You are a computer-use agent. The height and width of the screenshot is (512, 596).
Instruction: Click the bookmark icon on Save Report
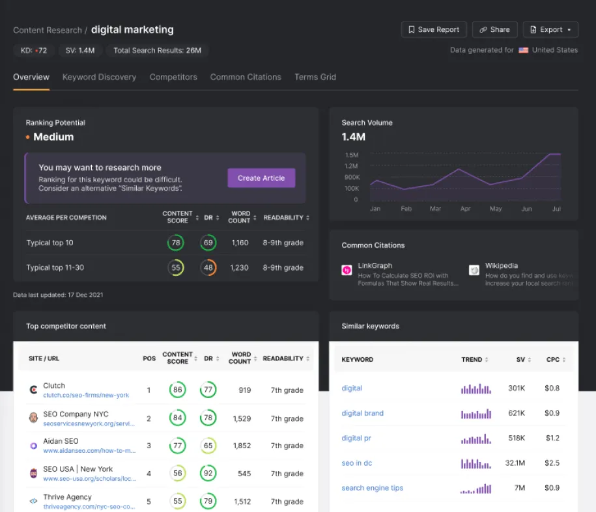(411, 29)
